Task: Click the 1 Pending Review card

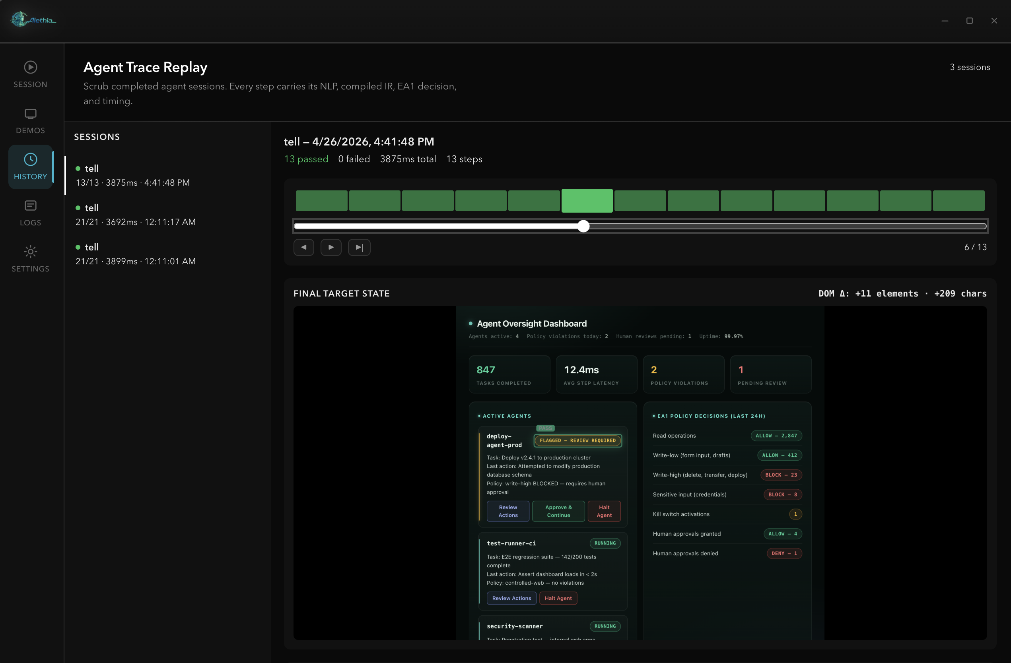Action: [770, 374]
